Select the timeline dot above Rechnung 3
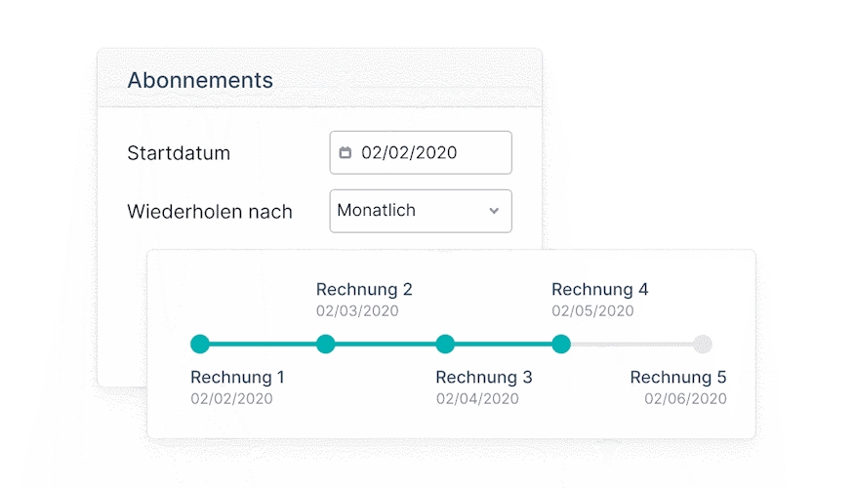The image size is (854, 488). point(445,344)
